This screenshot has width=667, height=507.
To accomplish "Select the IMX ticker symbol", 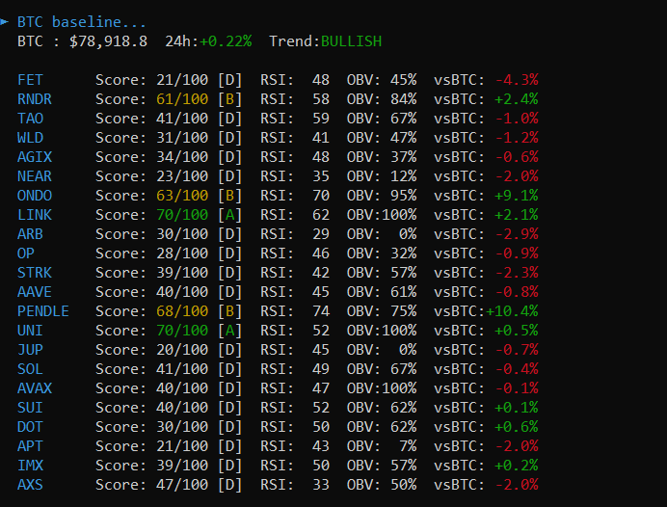I will (x=30, y=466).
